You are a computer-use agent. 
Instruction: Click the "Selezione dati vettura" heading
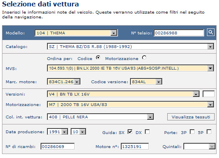coord(41,4)
